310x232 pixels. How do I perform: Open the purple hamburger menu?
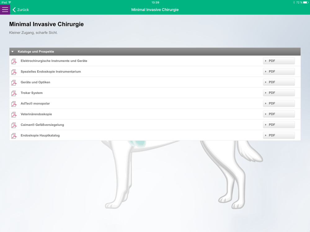click(x=5, y=10)
